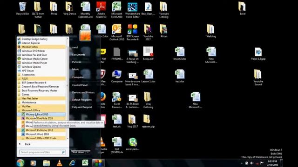Expand the ASUS folder in Start menu

tap(41, 78)
